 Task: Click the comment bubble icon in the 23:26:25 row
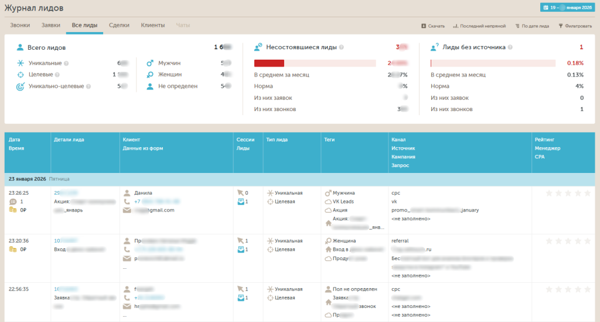click(x=12, y=202)
